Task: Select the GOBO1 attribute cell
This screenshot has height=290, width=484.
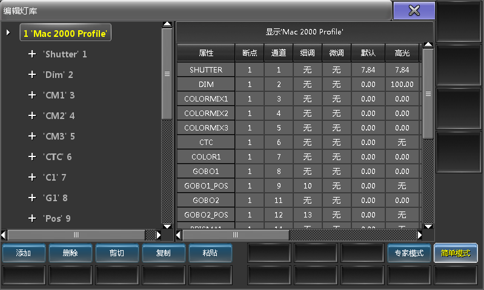Action: coord(206,171)
